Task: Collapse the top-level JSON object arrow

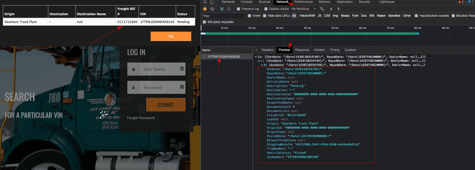Action: (256, 57)
